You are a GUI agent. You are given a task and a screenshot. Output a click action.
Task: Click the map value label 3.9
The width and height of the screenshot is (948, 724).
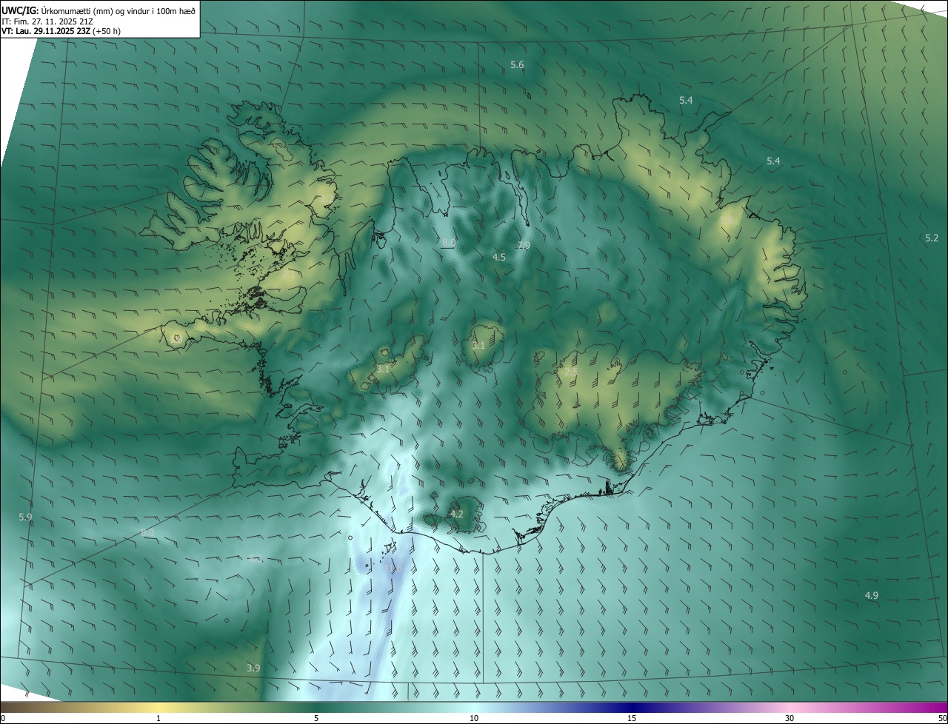(x=253, y=668)
